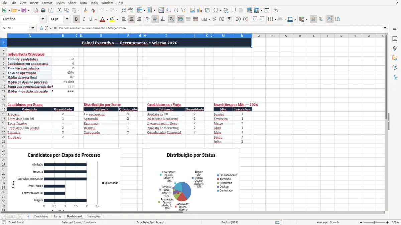
Task: Click Font Color red A swatch
Action: click(103, 19)
